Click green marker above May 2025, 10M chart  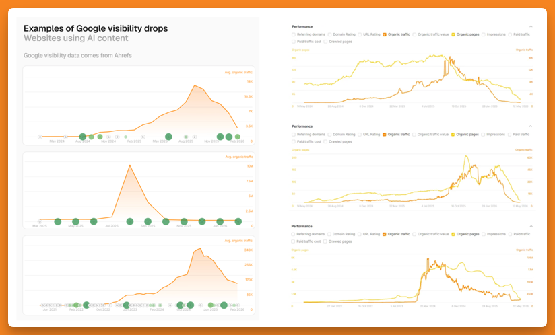coord(75,221)
